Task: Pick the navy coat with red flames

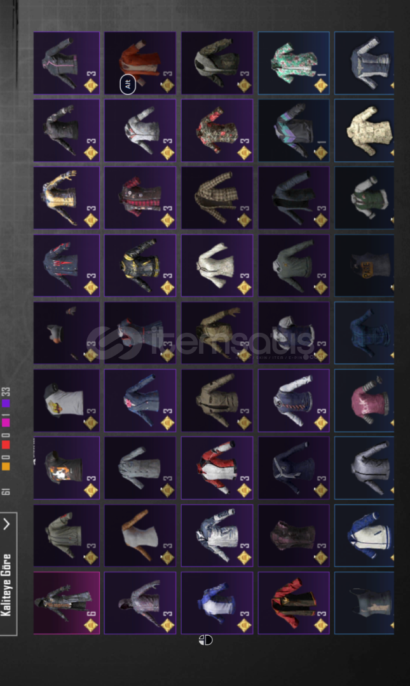Action: [67, 265]
